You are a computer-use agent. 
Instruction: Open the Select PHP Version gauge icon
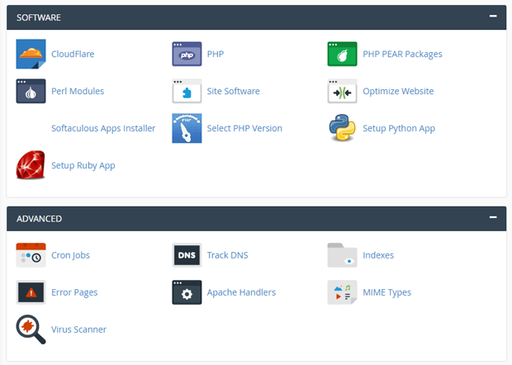pos(187,128)
